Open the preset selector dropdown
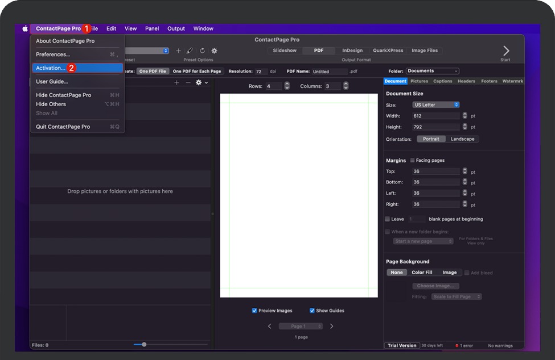The width and height of the screenshot is (555, 360). coord(146,51)
